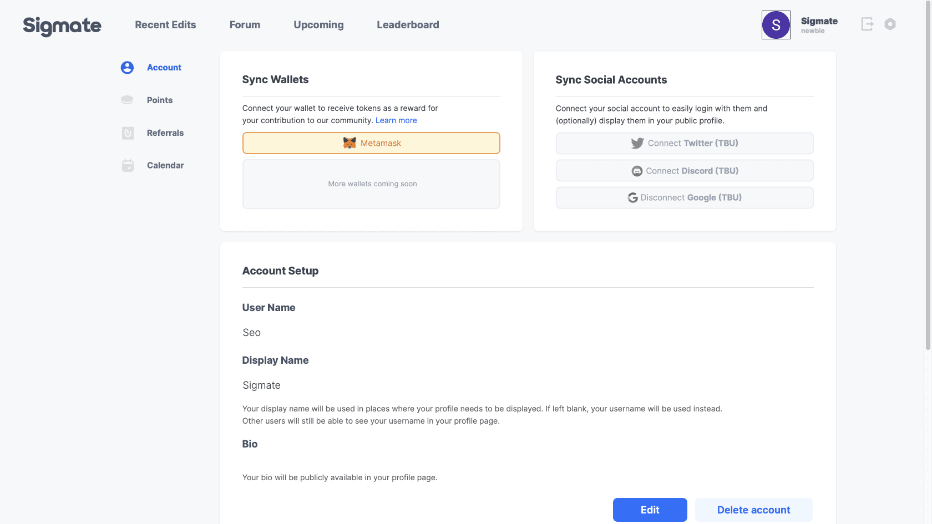
Task: Click the Referrals clip icon
Action: point(128,133)
